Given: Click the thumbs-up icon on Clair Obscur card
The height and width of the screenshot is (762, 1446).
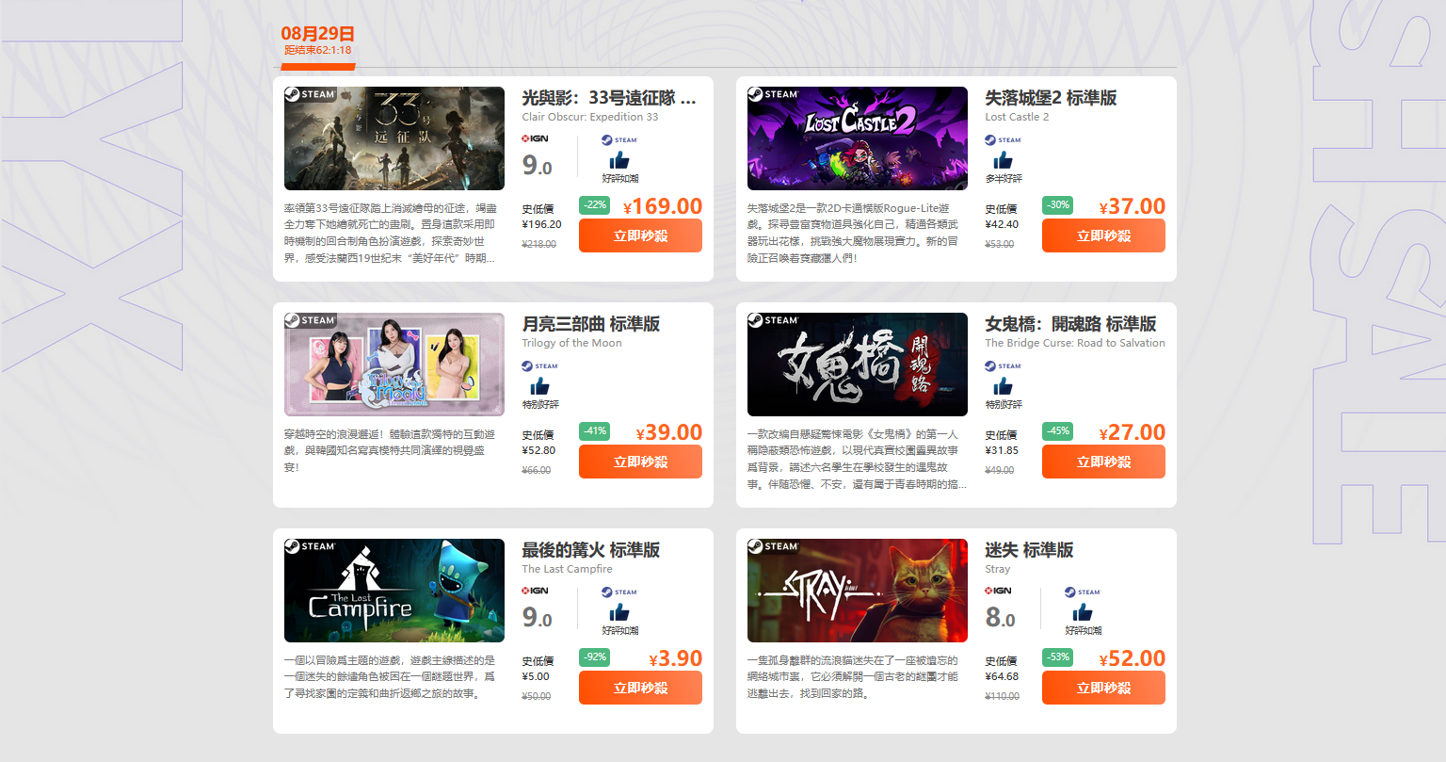Looking at the screenshot, I should 619,161.
